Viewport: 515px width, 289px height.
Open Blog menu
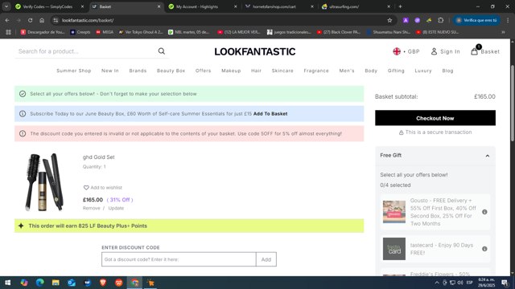(x=447, y=71)
